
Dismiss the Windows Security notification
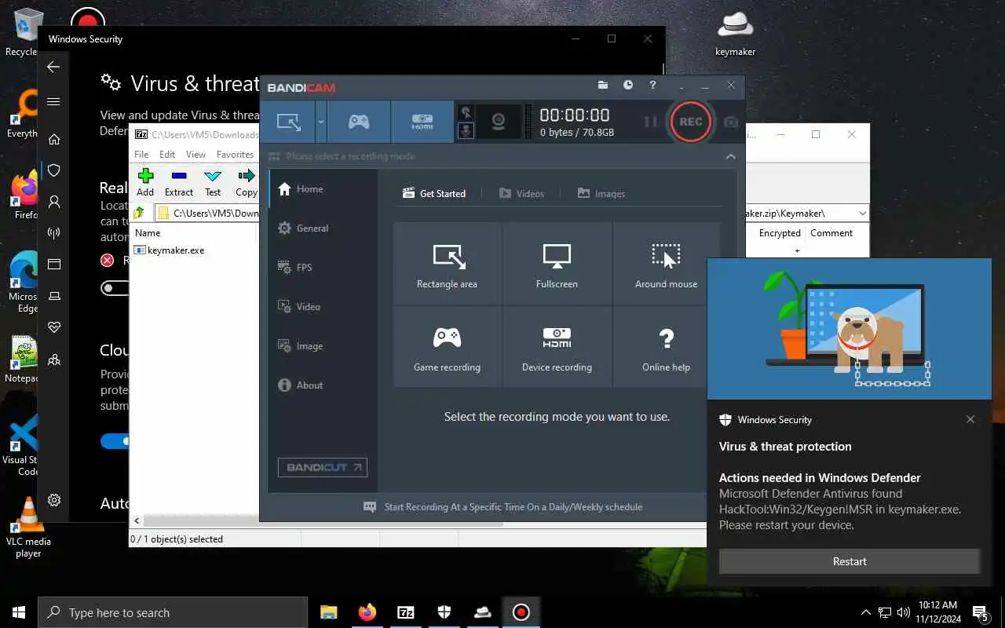(x=970, y=419)
